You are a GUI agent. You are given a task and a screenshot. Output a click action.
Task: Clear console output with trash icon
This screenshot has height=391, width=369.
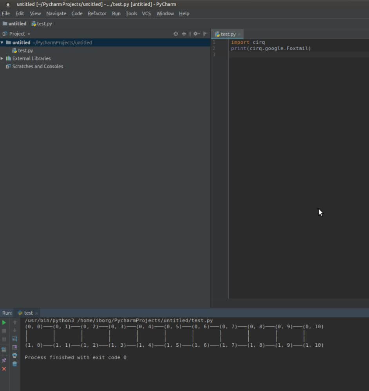15,364
